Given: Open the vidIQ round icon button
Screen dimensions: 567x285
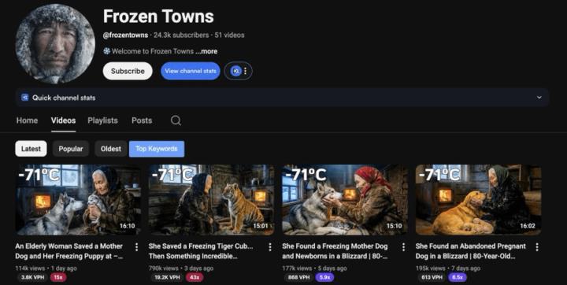Looking at the screenshot, I should [x=236, y=71].
